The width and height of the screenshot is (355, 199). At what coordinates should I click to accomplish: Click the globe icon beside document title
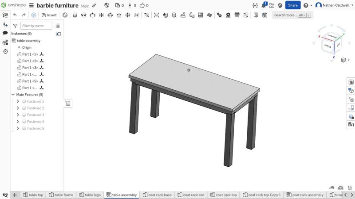click(106, 5)
